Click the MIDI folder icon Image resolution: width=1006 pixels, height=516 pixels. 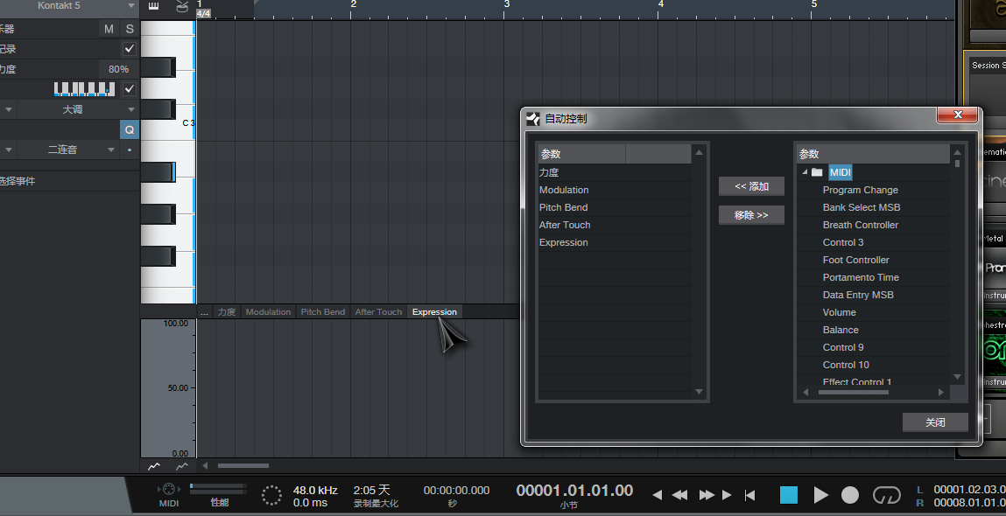[x=817, y=172]
